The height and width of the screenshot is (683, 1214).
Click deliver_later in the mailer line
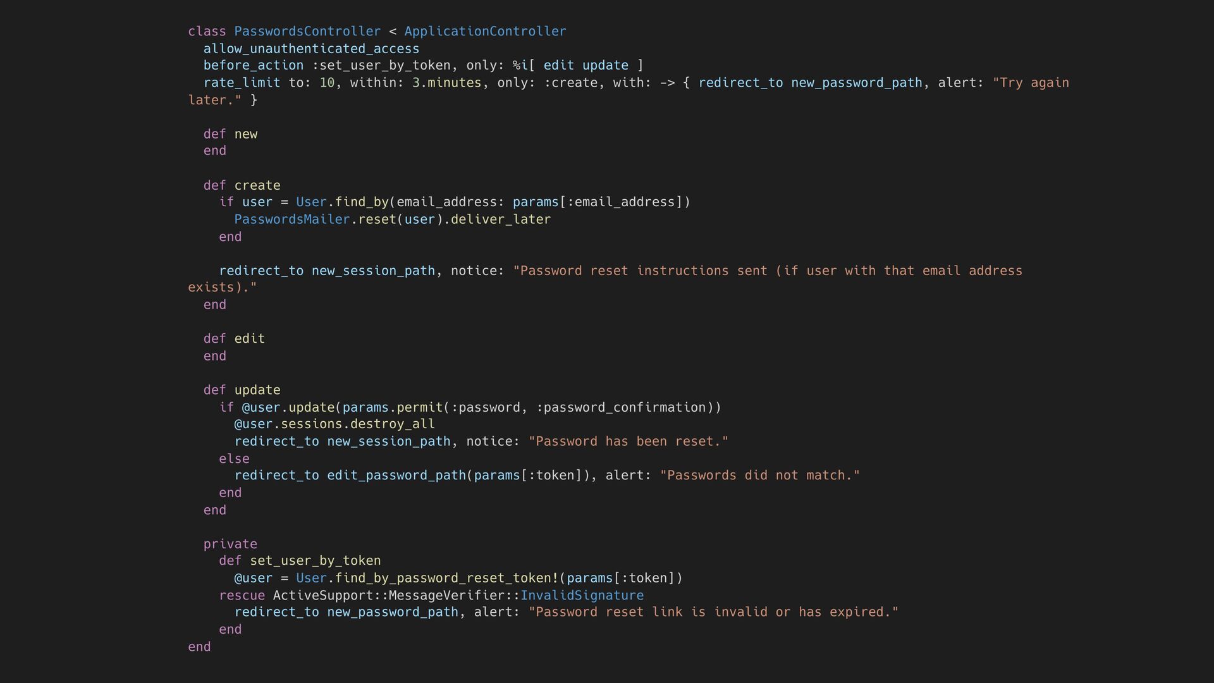click(501, 219)
